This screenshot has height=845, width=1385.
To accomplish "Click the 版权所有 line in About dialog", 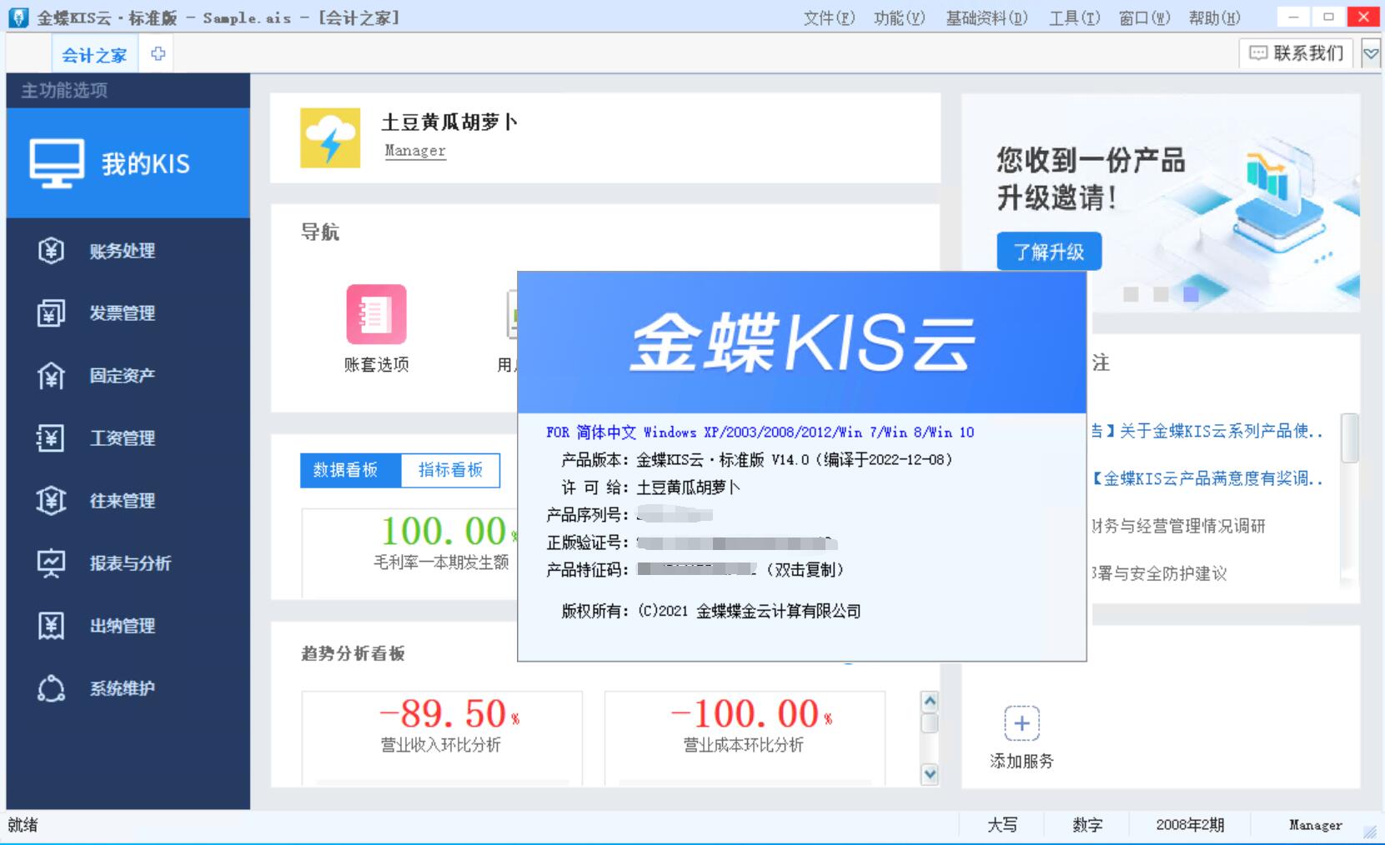I will coord(711,611).
